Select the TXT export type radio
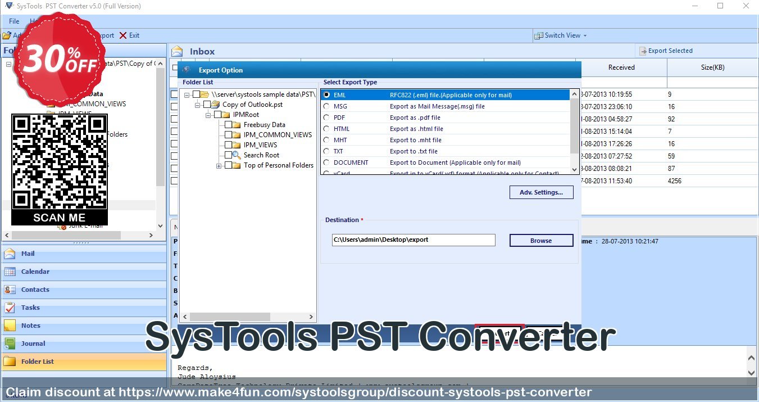The image size is (759, 402). pos(326,151)
